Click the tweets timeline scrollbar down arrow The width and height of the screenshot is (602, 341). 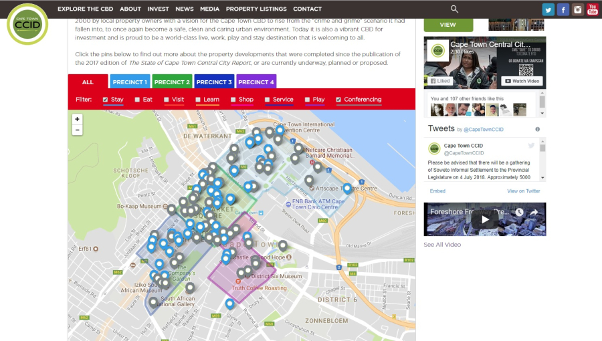click(542, 178)
